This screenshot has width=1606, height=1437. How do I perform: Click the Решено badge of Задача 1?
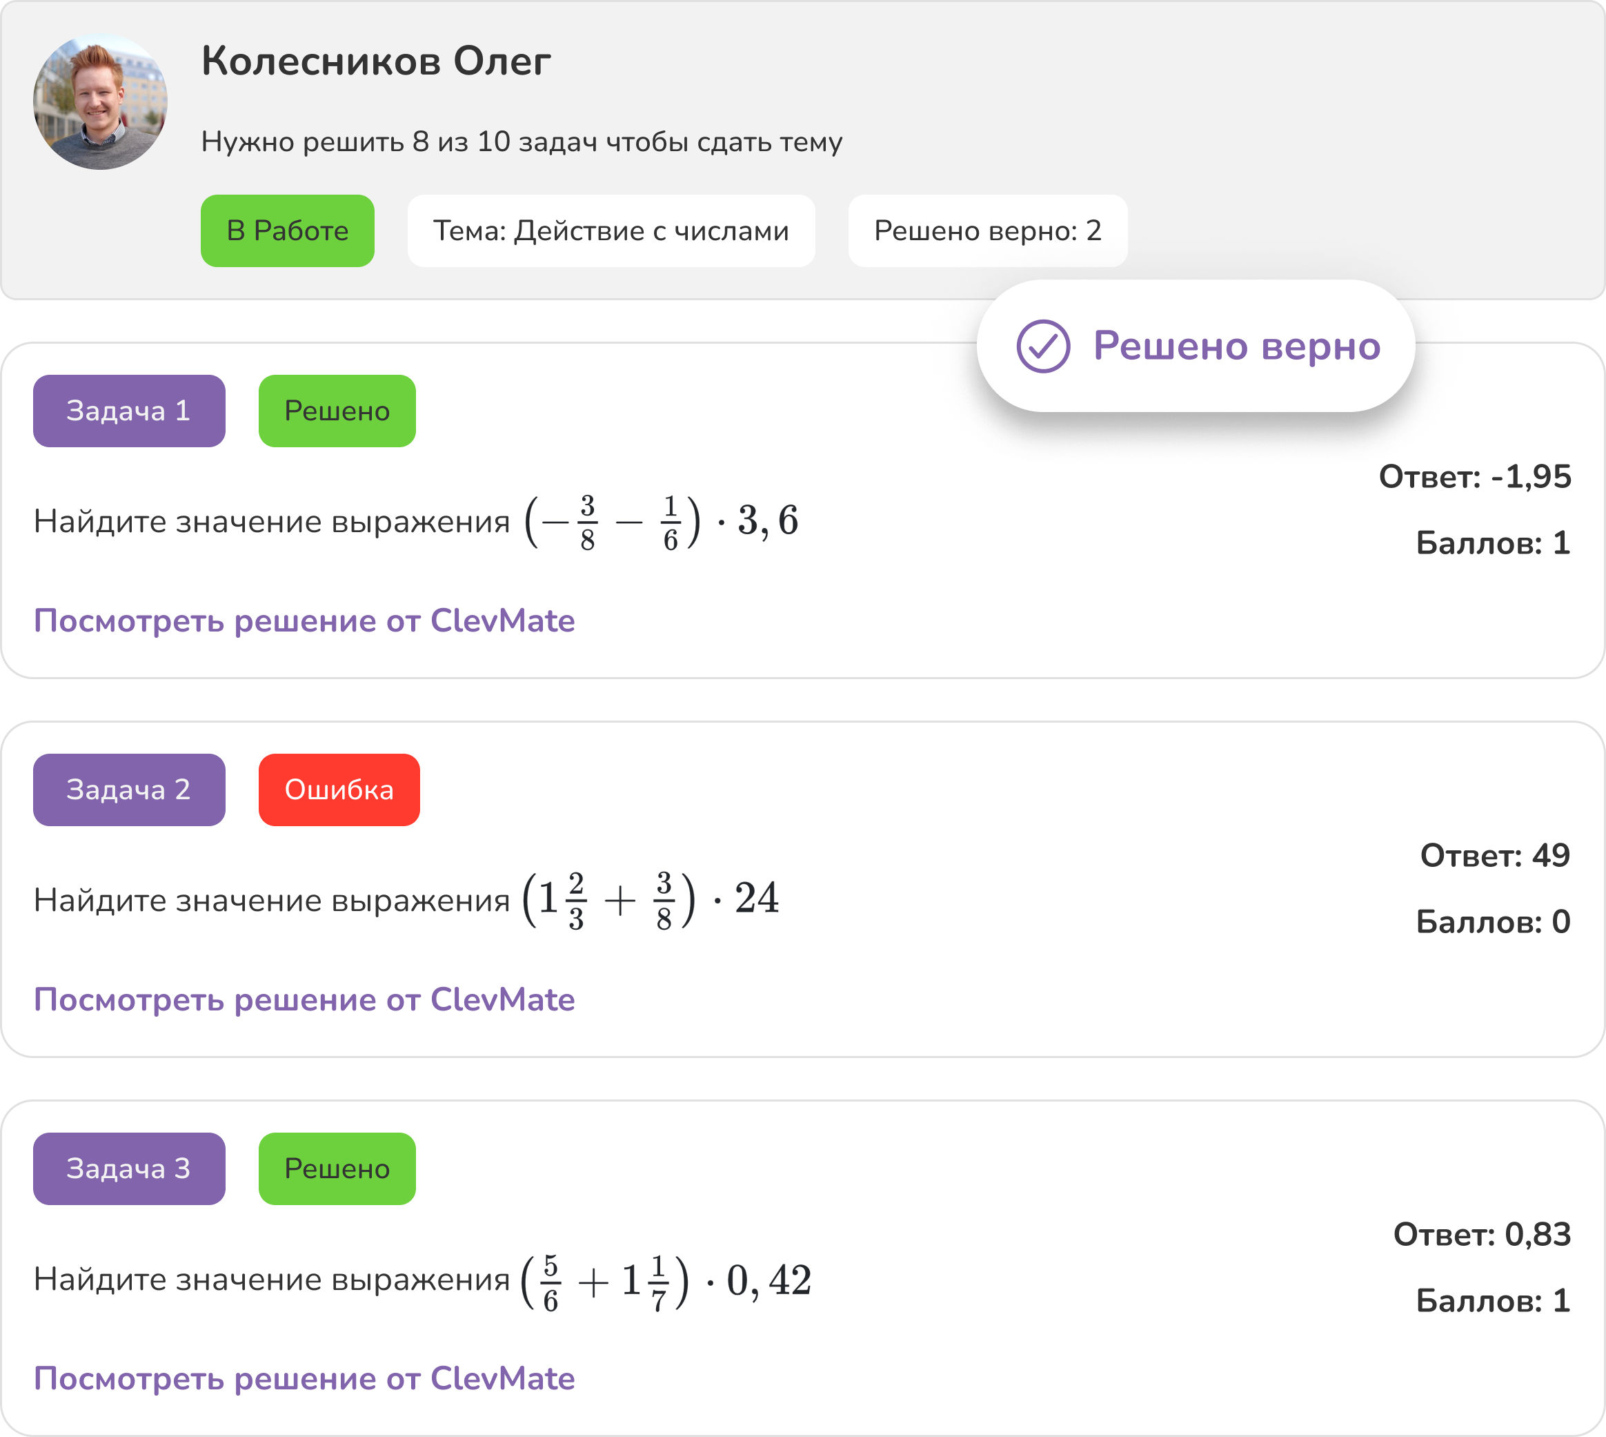pyautogui.click(x=337, y=411)
